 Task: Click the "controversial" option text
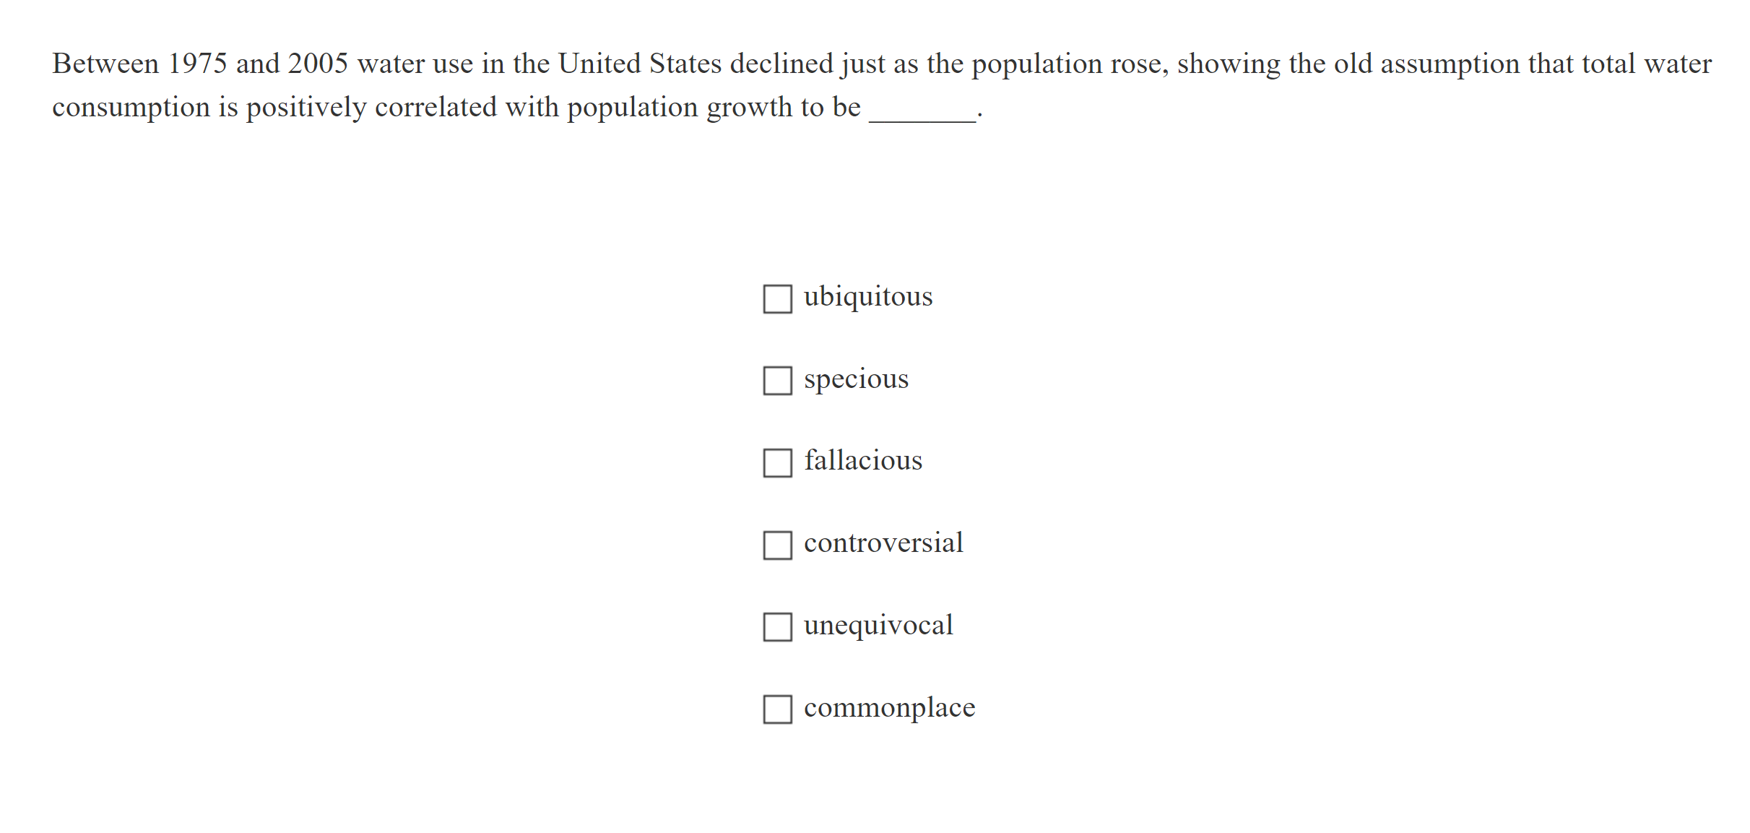[x=883, y=543]
